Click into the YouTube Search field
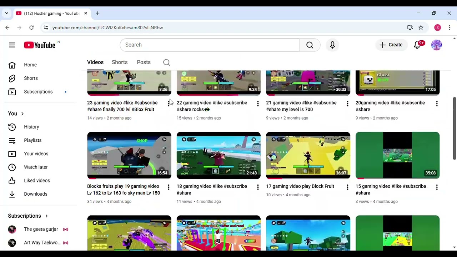 210,45
